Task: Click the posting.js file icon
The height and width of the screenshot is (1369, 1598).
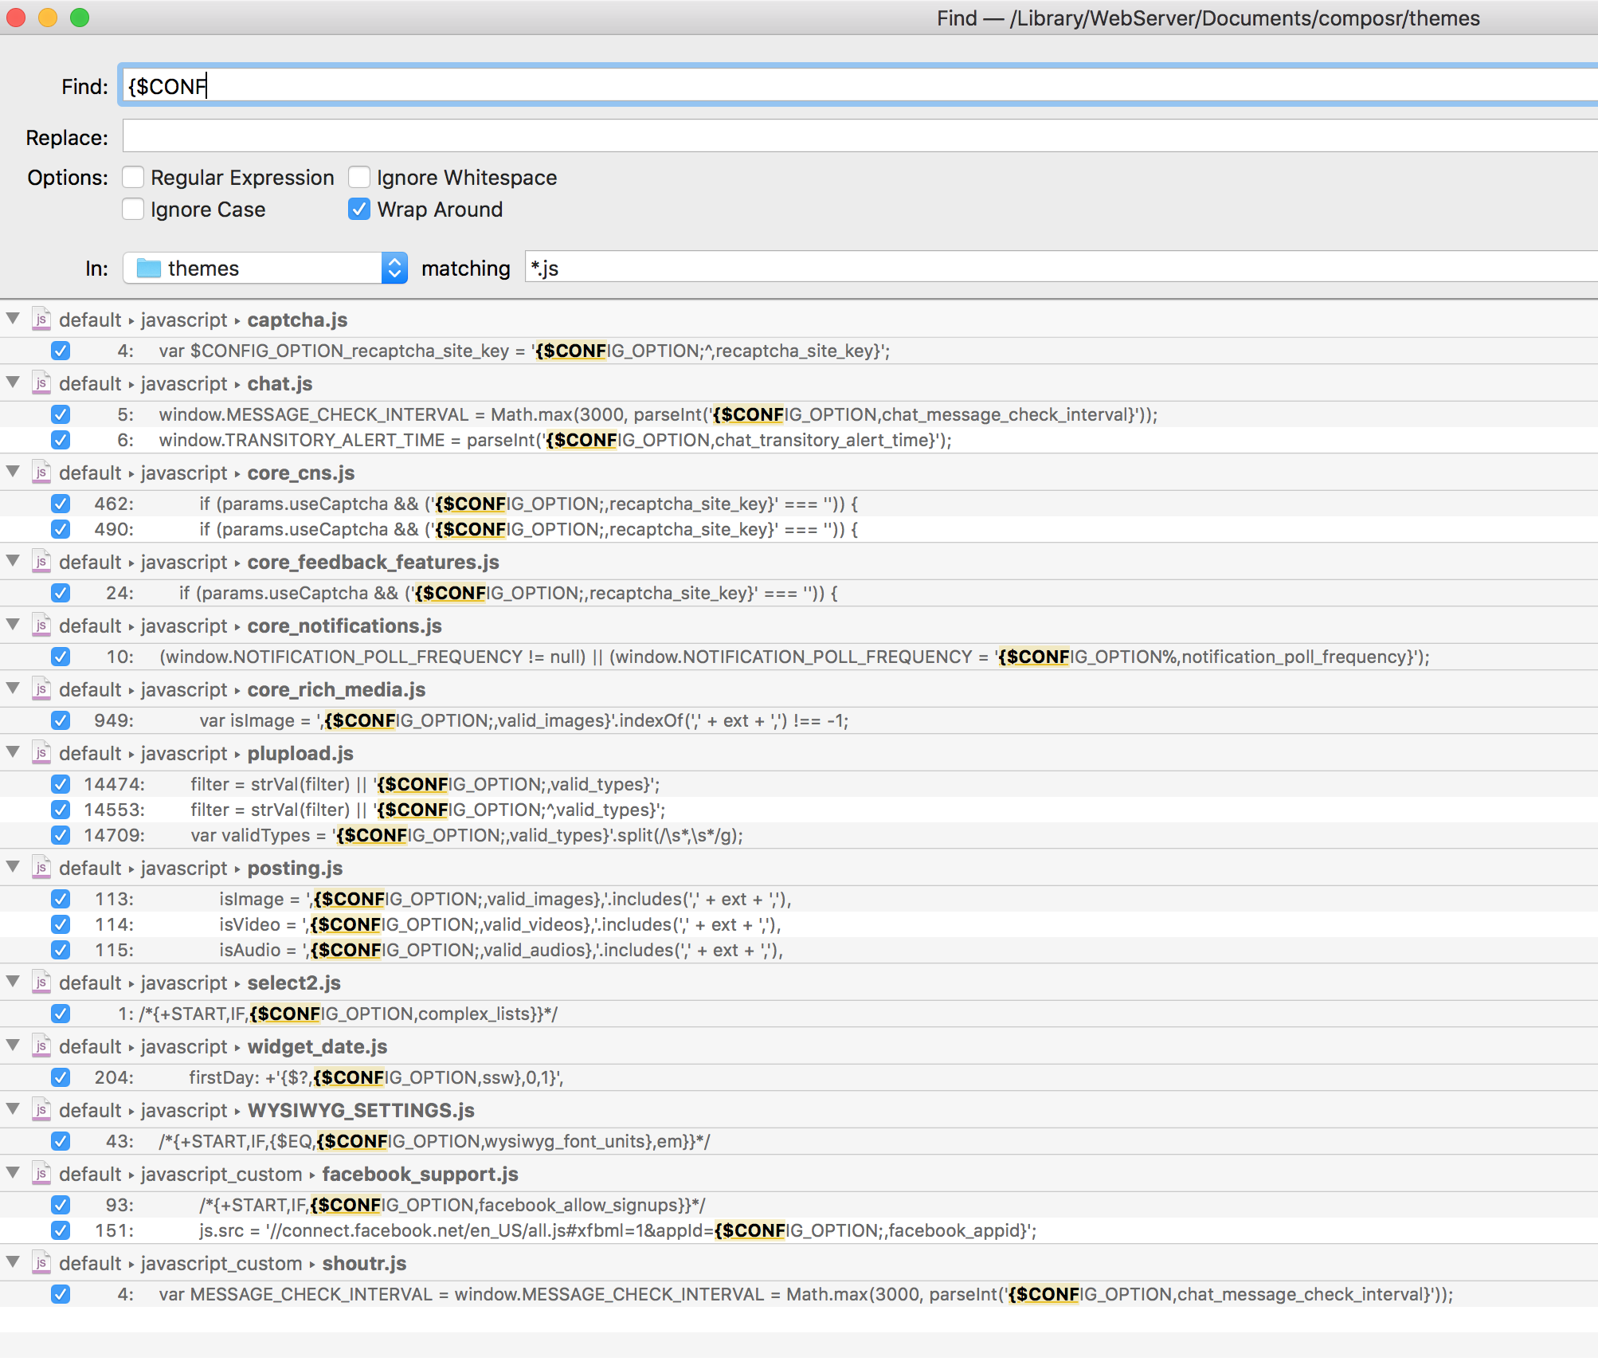Action: [41, 868]
